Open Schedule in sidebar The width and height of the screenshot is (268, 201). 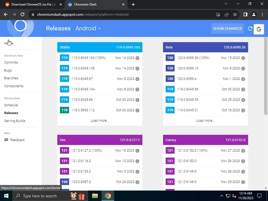point(11,105)
